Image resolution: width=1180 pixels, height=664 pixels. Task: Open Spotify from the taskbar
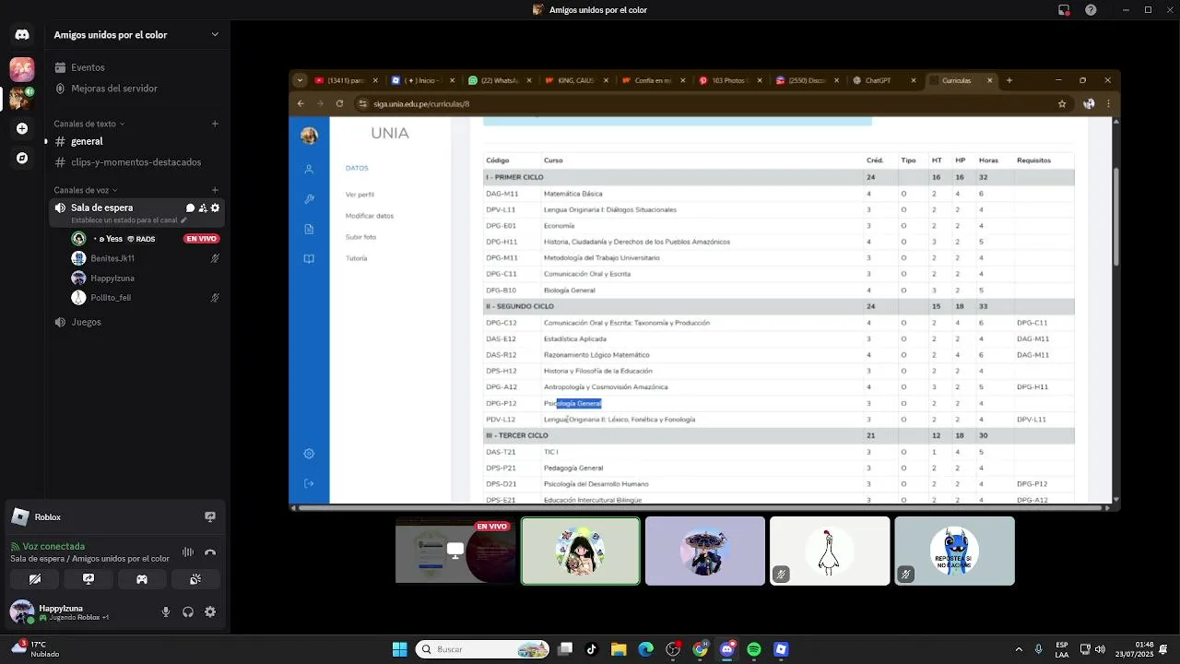(754, 649)
